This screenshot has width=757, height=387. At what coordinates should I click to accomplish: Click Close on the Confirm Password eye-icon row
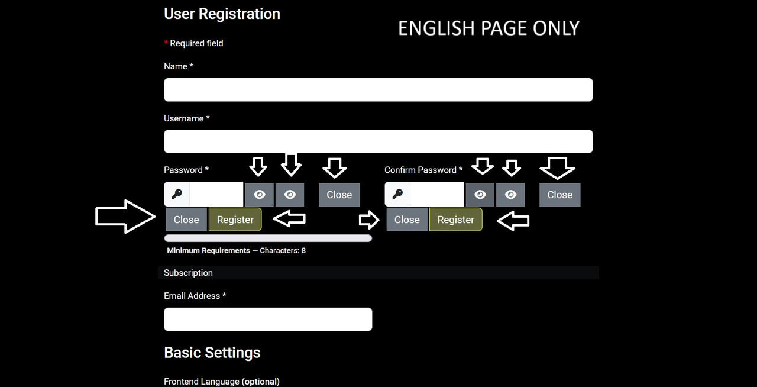[560, 195]
